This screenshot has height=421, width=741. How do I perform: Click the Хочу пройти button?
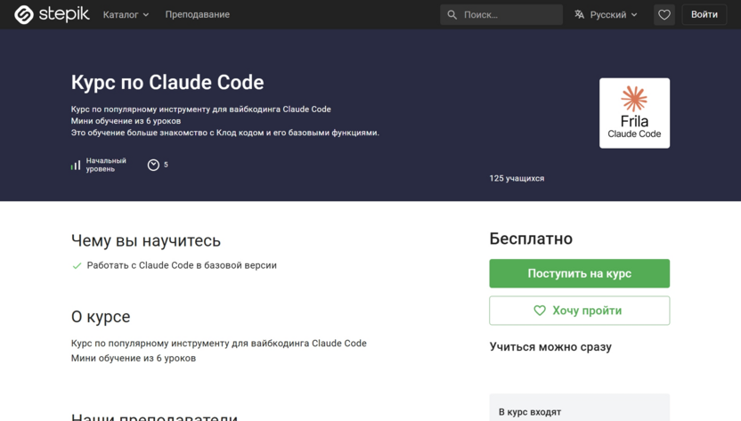[x=580, y=311]
